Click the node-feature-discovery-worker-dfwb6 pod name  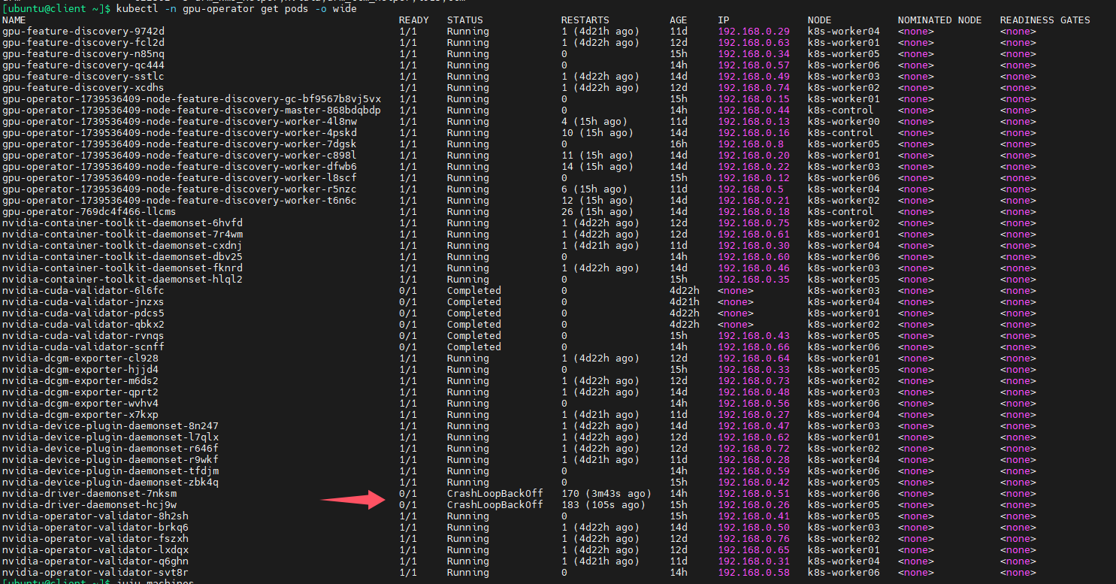point(179,166)
